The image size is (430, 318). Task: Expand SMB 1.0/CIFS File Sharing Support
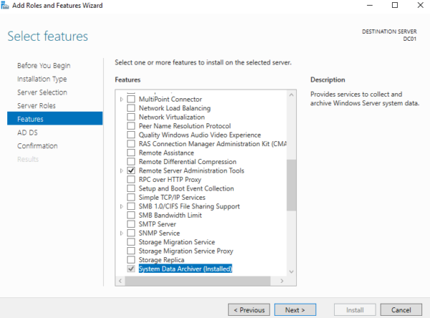(x=122, y=207)
